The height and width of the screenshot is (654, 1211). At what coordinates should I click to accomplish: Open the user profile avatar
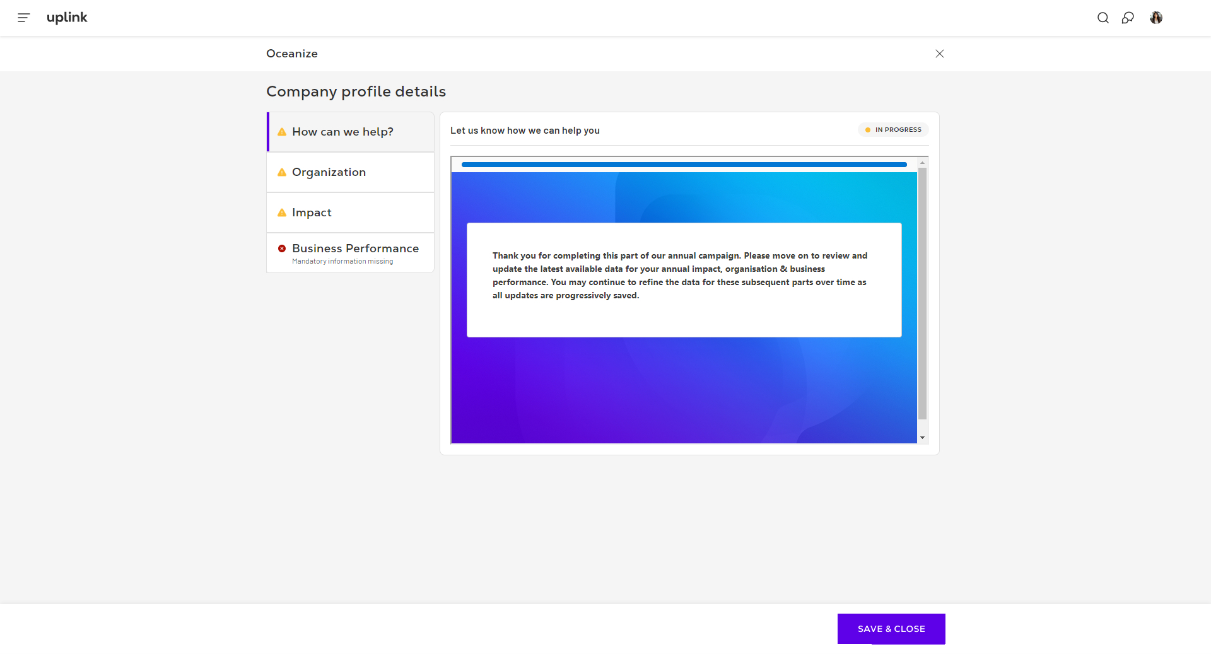click(1155, 18)
